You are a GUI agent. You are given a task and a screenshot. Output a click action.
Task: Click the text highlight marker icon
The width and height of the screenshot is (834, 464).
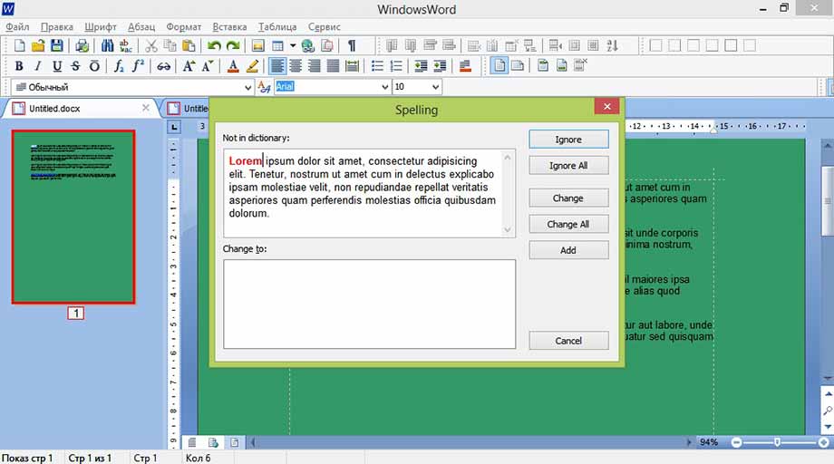point(252,66)
